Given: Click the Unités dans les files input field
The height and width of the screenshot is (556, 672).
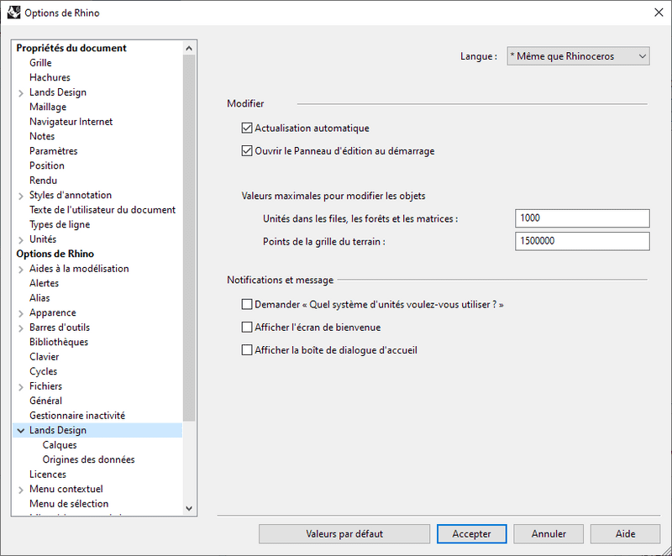Looking at the screenshot, I should (x=582, y=218).
